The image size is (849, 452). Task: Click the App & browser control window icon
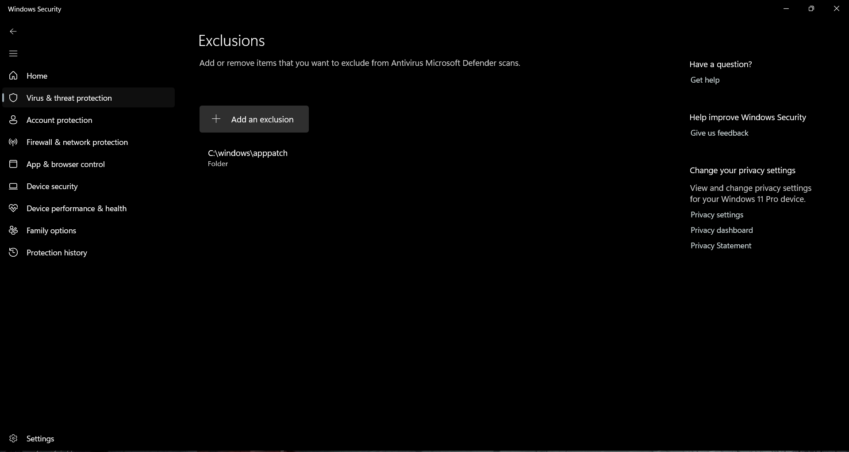[13, 164]
